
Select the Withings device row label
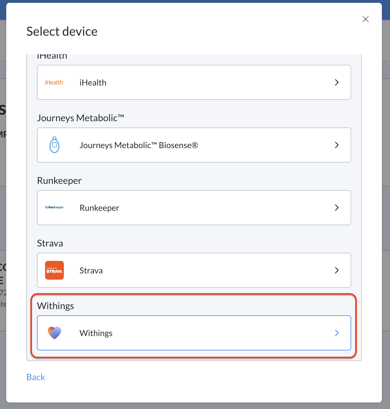pyautogui.click(x=96, y=333)
